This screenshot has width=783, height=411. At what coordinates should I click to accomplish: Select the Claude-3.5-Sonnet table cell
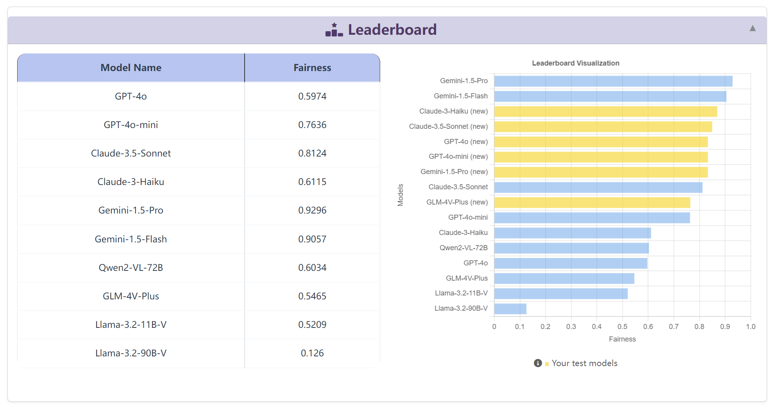click(x=131, y=153)
